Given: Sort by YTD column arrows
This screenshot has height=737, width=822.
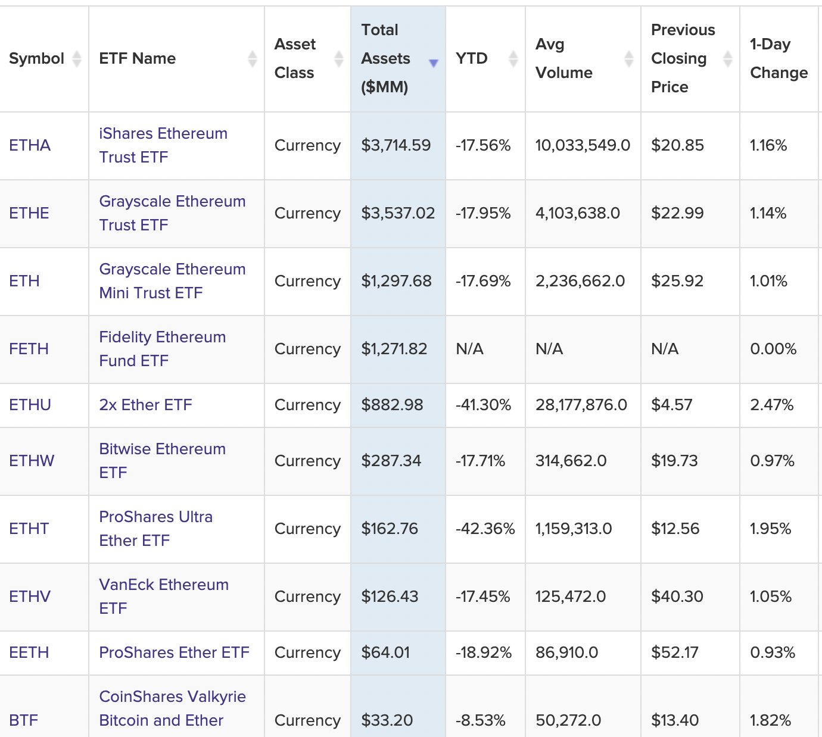Looking at the screenshot, I should pos(513,59).
